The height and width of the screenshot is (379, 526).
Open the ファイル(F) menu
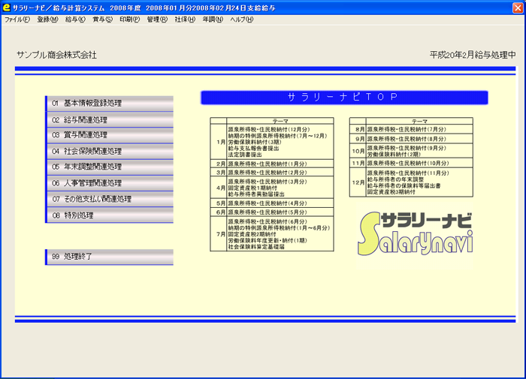point(17,19)
